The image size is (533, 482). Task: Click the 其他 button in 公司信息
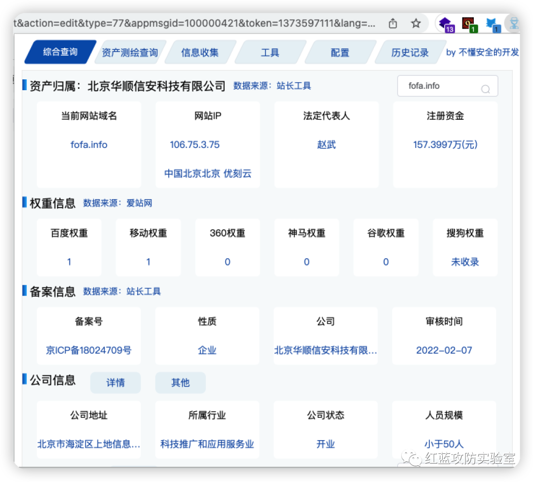181,382
